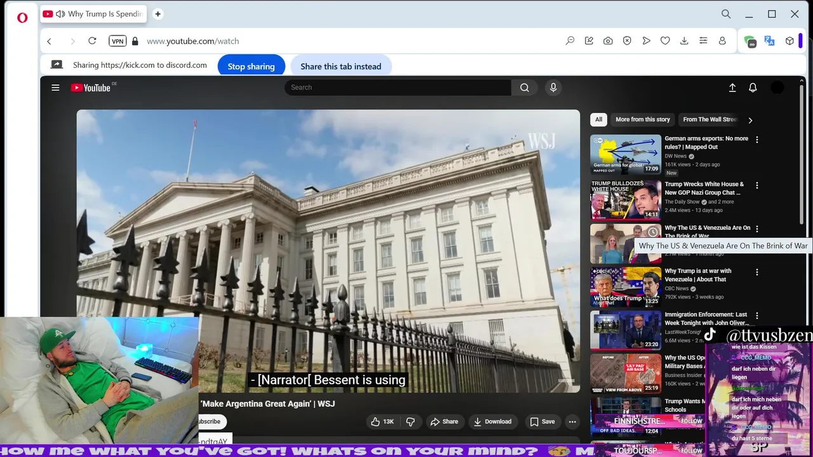Open more actions three-dot menu under video
Screen dimensions: 813x457
(x=572, y=421)
